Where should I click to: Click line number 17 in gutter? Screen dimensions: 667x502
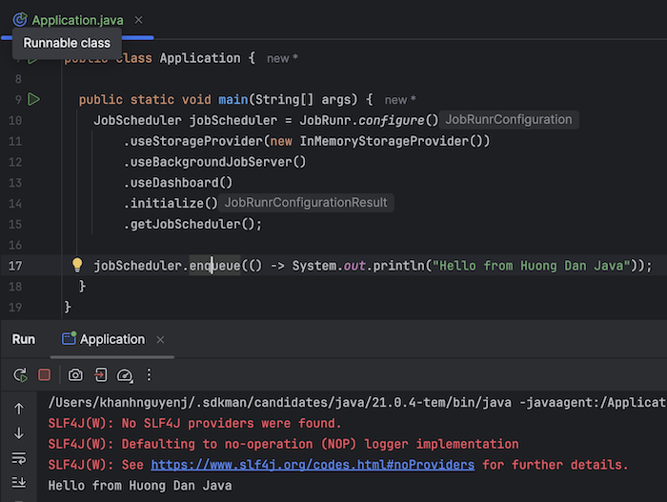click(x=15, y=266)
